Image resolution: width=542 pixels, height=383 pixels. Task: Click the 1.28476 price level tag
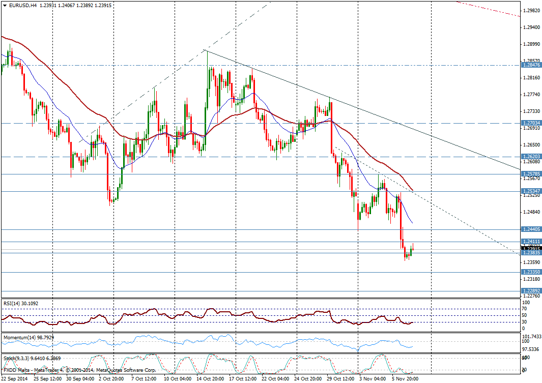click(531, 65)
